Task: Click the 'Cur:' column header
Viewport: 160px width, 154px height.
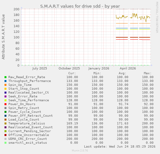Action: (72, 73)
